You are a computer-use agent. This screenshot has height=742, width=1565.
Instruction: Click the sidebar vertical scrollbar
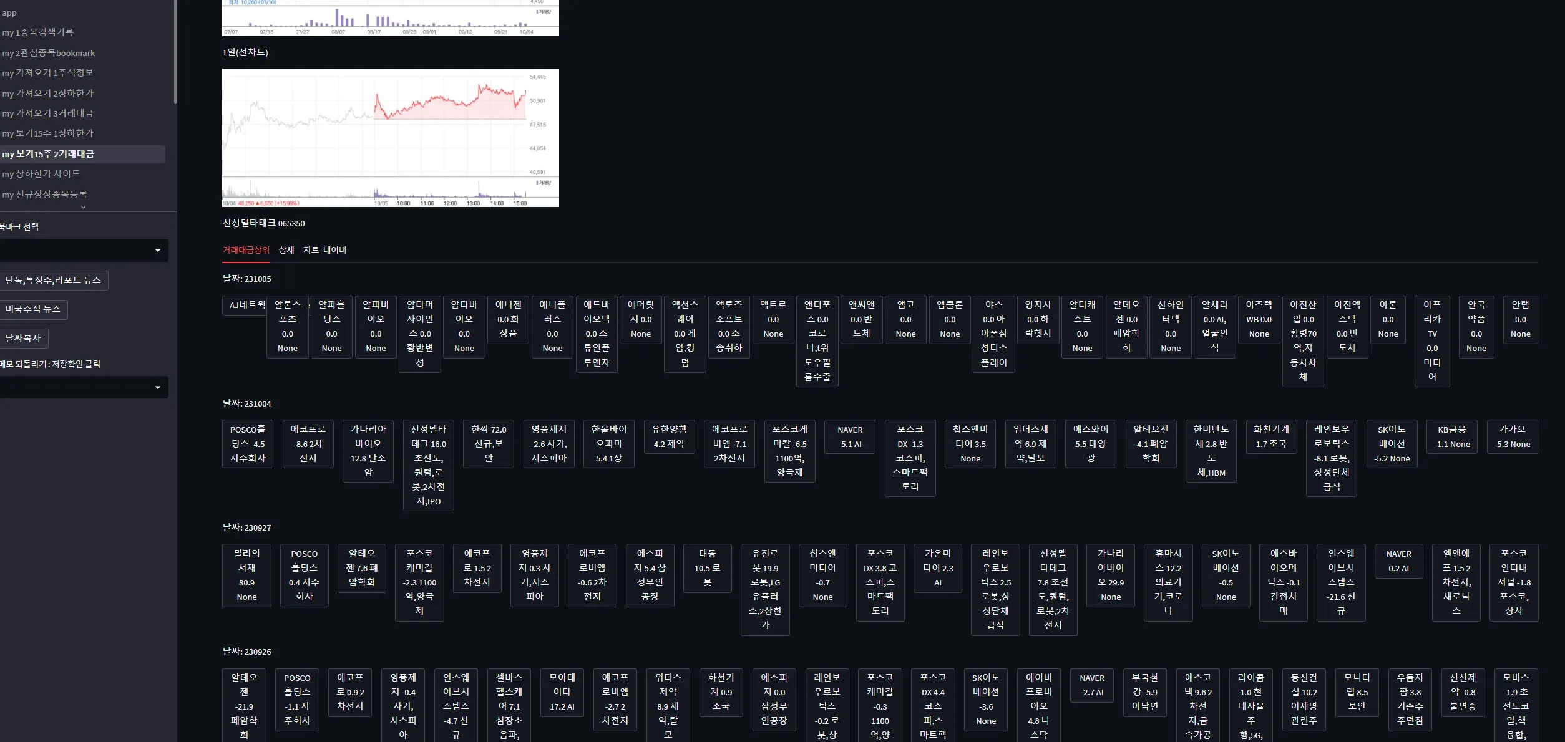click(175, 51)
